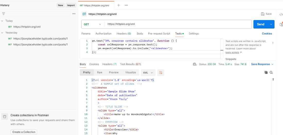Click the filter icon in History sidebar

(3, 14)
